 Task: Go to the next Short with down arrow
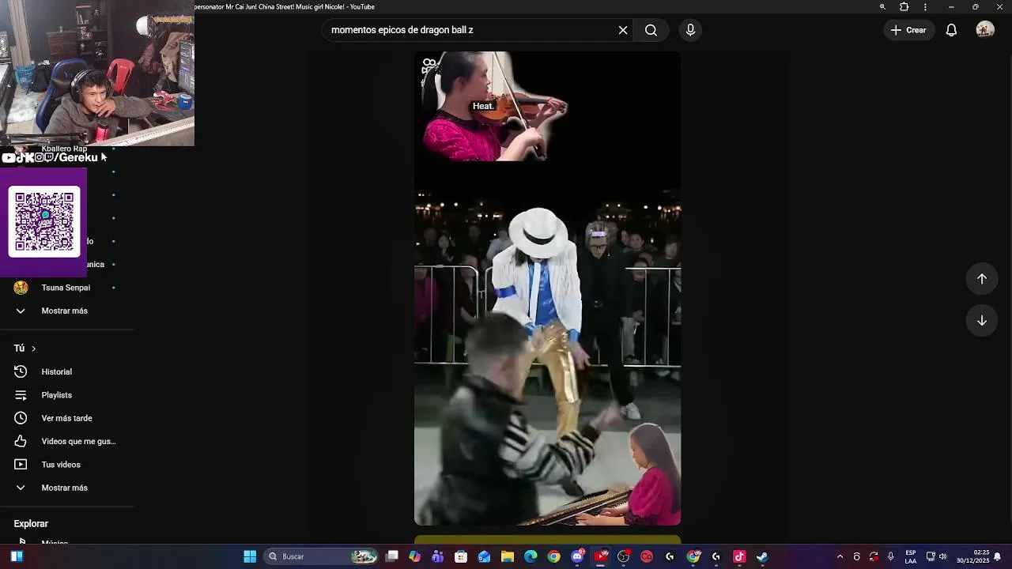[x=982, y=321]
